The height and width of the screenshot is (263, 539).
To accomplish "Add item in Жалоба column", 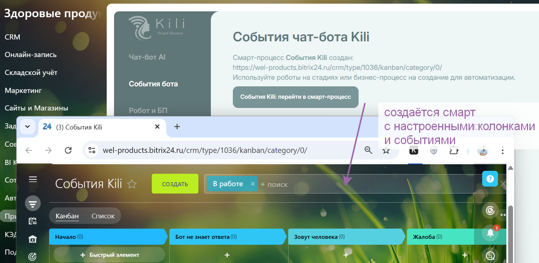I will (465, 255).
